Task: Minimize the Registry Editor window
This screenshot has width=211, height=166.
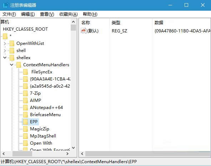Action: point(170,5)
